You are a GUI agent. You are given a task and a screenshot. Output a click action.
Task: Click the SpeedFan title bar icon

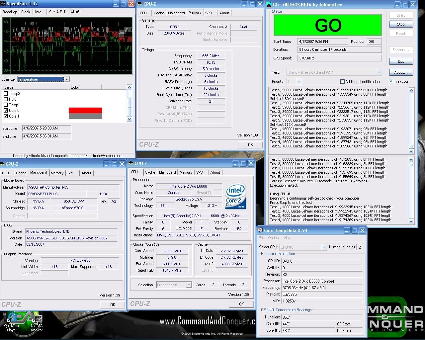coord(4,4)
